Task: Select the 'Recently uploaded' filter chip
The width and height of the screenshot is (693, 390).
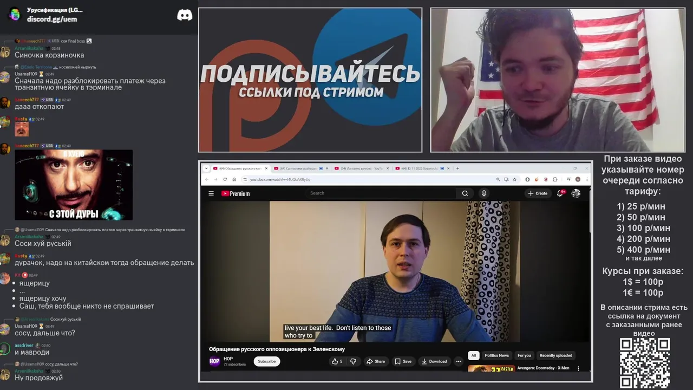Action: tap(555, 355)
